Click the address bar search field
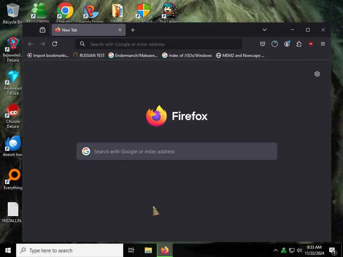The height and width of the screenshot is (257, 343). point(159,44)
